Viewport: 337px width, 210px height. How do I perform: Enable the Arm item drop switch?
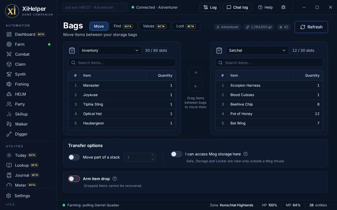point(74,179)
